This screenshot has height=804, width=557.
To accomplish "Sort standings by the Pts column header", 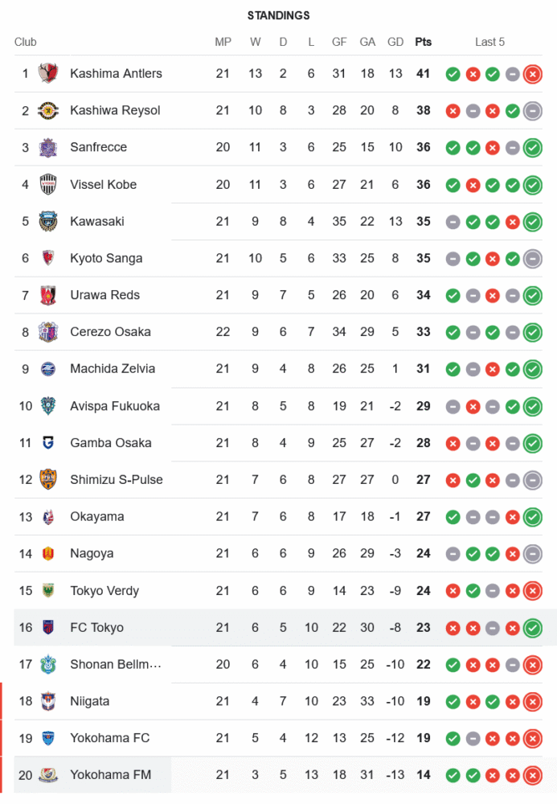I will (423, 42).
